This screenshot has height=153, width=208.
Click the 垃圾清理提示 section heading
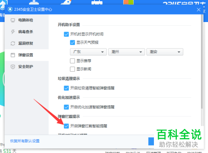[x=69, y=79]
